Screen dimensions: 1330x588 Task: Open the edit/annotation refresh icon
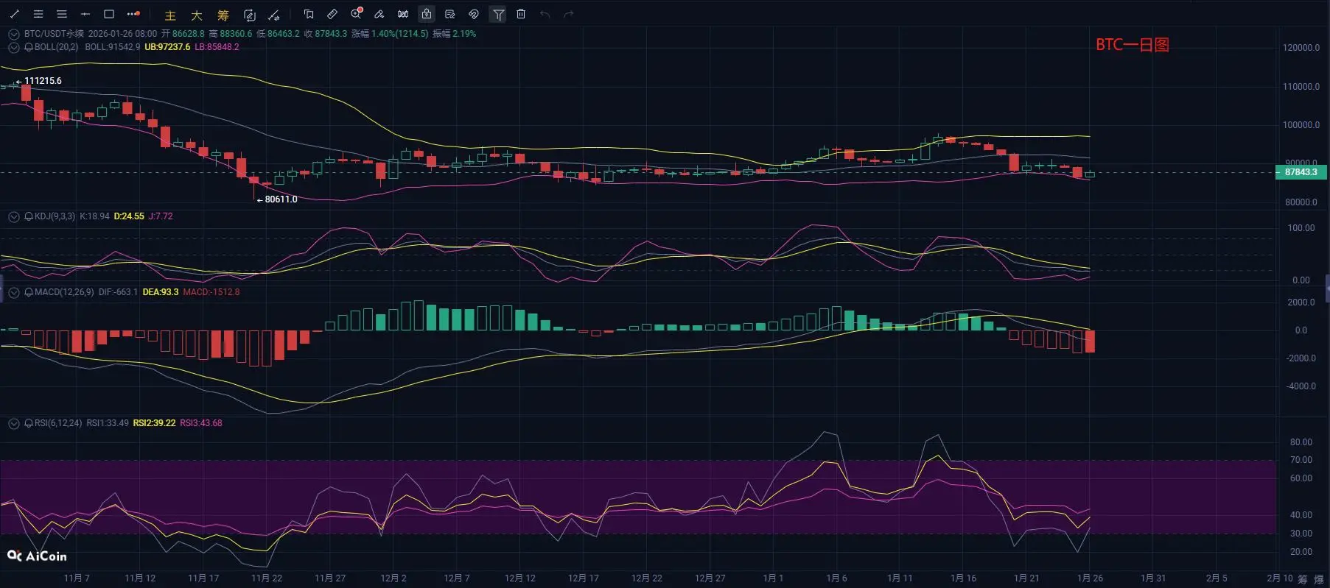(x=249, y=15)
